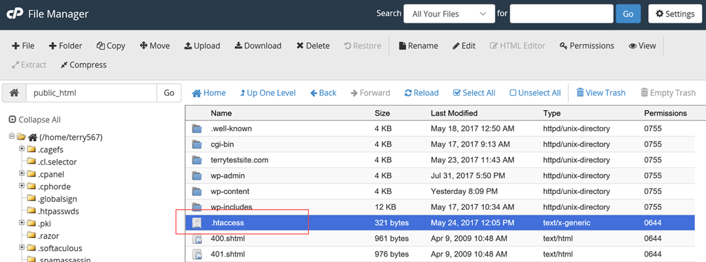This screenshot has height=262, width=706.
Task: Sort by the Size column header
Action: [382, 113]
